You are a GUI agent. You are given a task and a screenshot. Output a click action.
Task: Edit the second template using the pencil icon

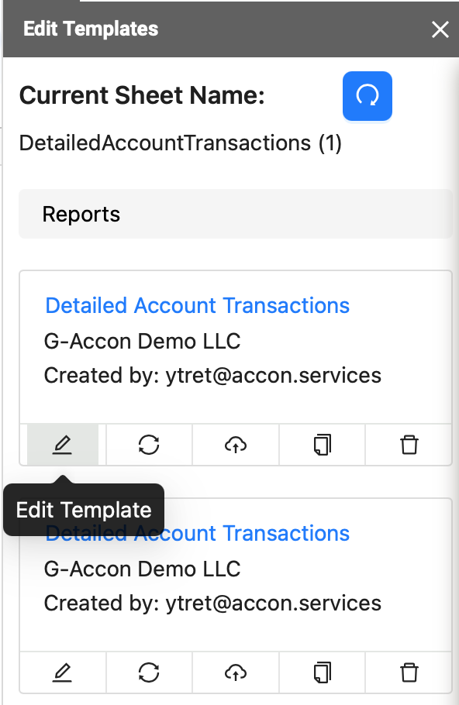pyautogui.click(x=63, y=672)
